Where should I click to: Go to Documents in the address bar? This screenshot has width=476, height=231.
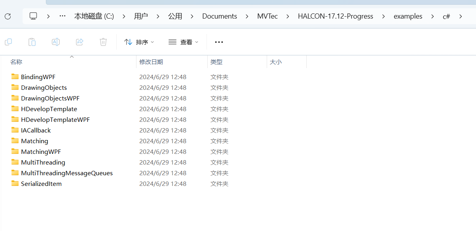[x=220, y=16]
